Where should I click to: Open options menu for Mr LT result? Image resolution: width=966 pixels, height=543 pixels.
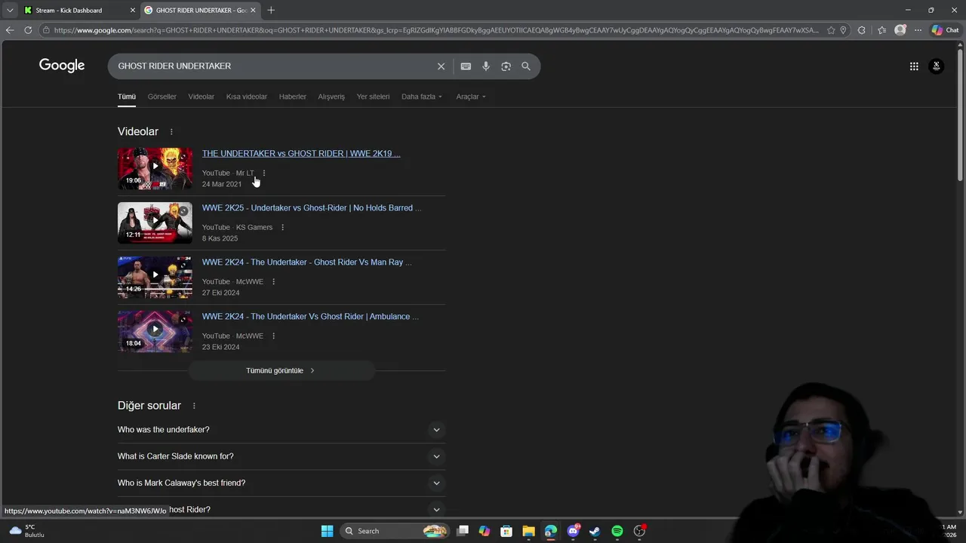pyautogui.click(x=264, y=173)
